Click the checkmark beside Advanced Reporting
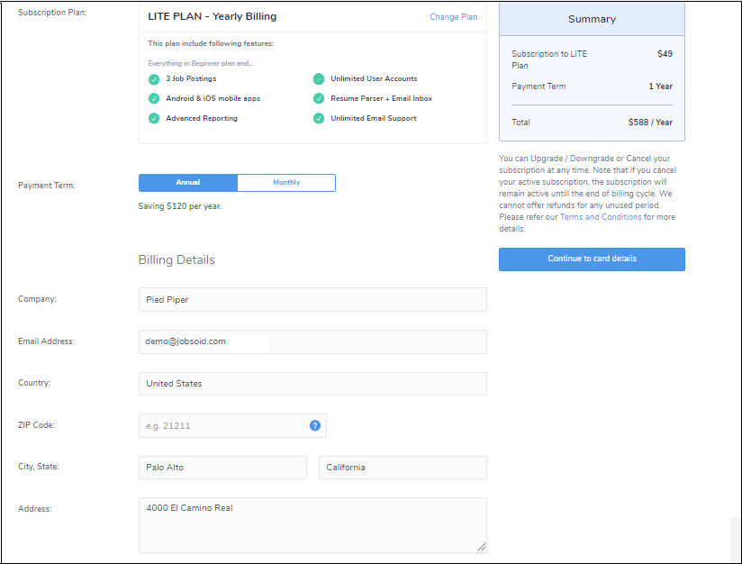The height and width of the screenshot is (564, 742). [154, 119]
